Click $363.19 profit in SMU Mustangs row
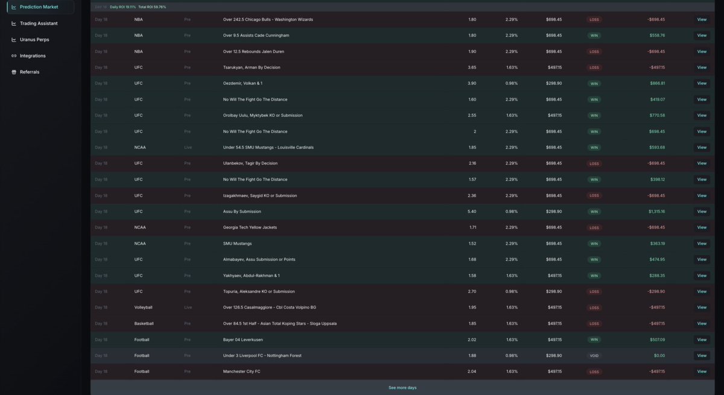This screenshot has height=395, width=724. (658, 244)
